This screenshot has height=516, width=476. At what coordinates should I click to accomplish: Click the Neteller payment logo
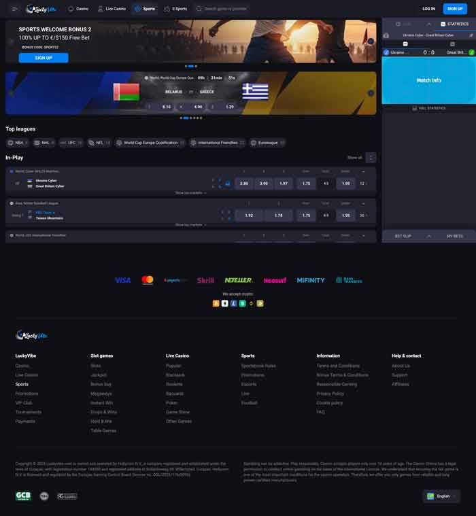pos(239,280)
